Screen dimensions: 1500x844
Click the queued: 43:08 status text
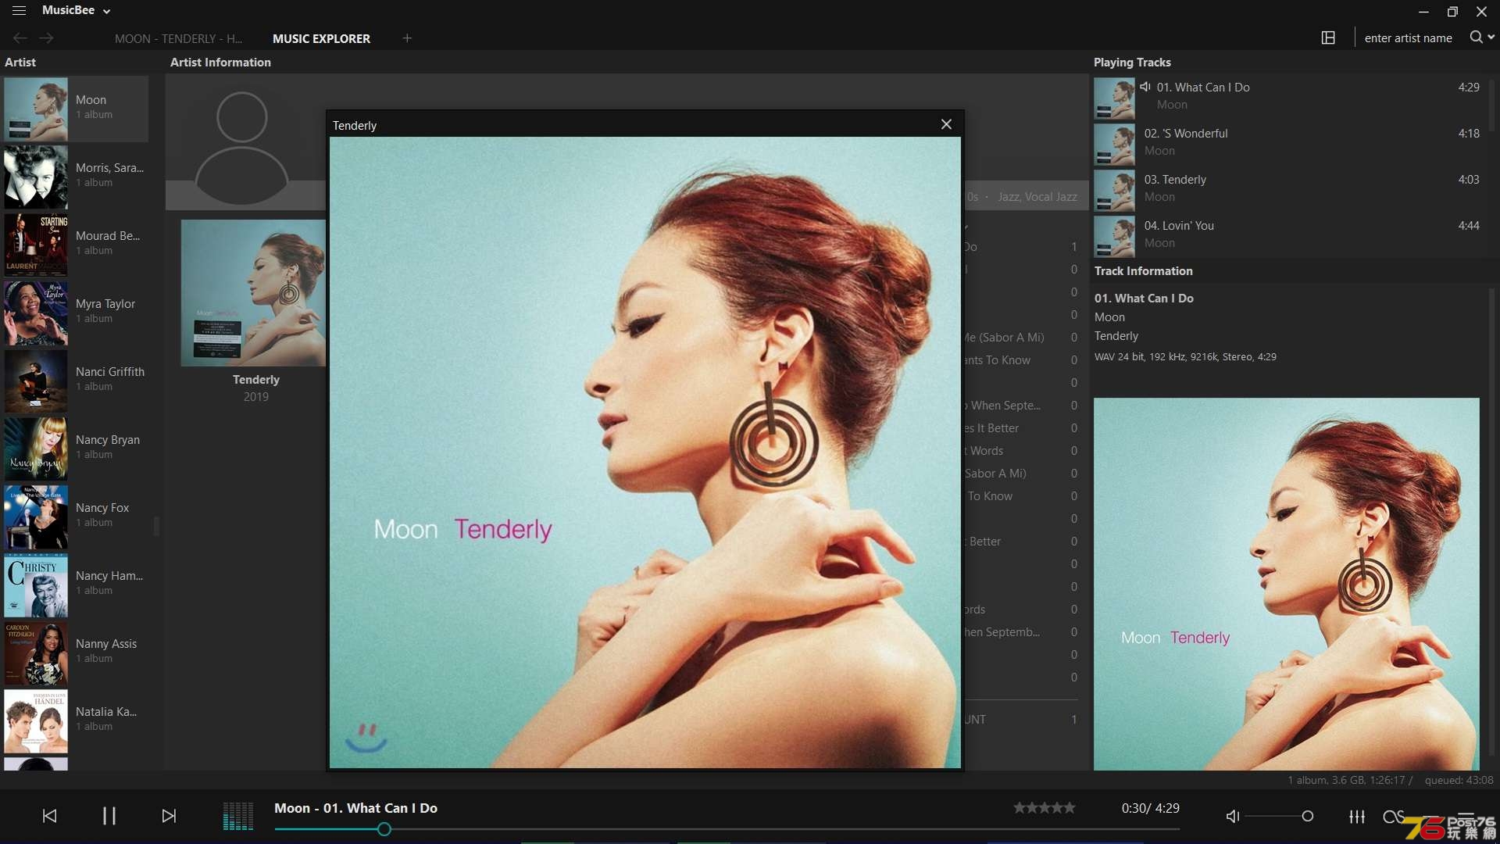pos(1459,780)
